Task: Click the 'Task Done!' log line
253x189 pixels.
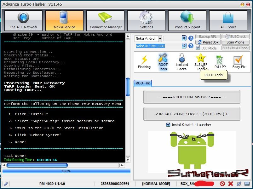Action: 15,156
